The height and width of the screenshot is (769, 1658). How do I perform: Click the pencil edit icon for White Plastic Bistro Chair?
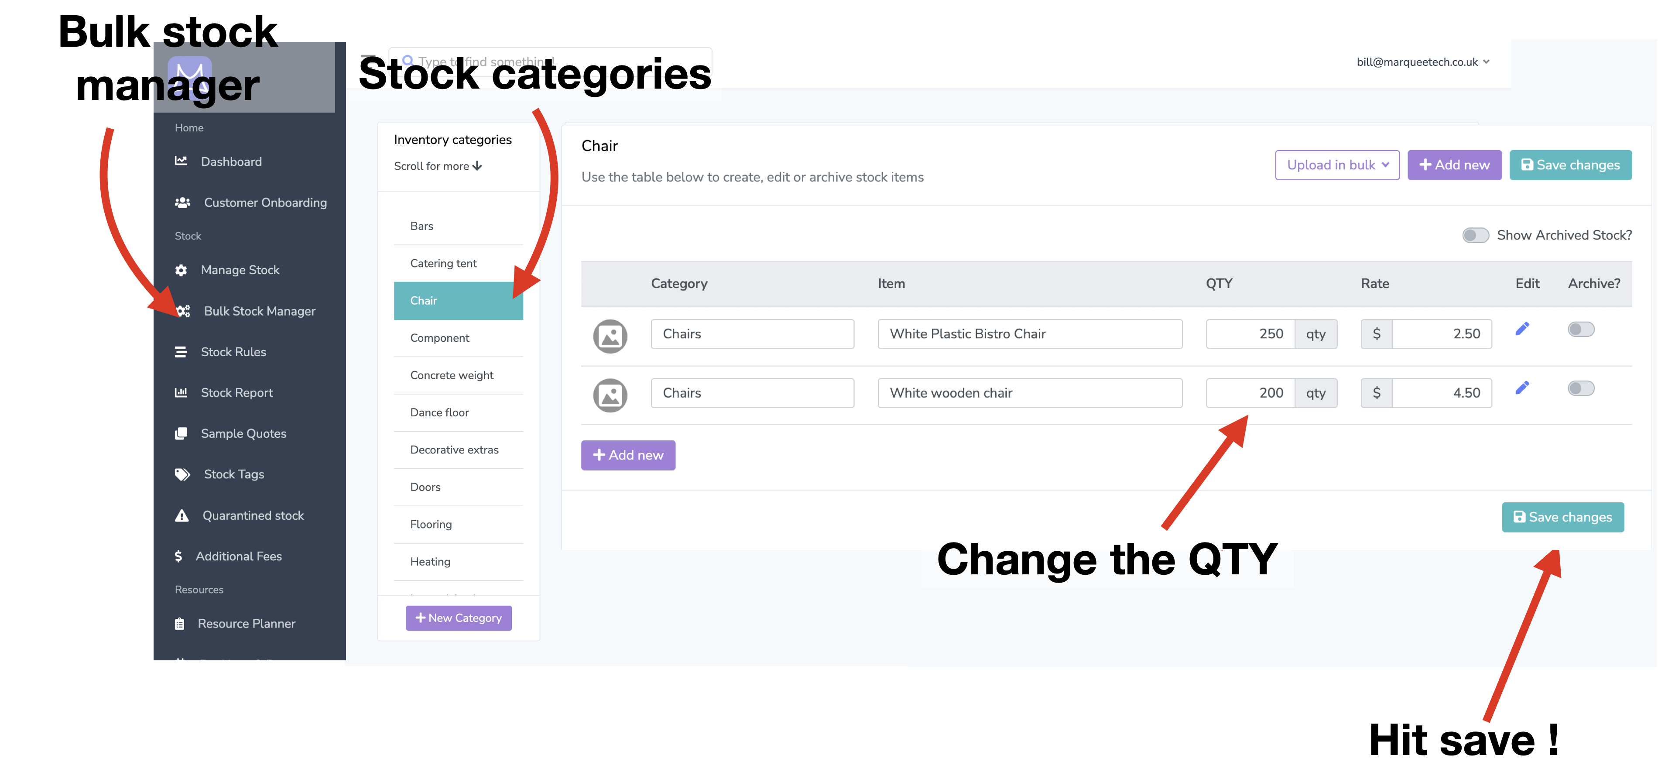coord(1522,329)
